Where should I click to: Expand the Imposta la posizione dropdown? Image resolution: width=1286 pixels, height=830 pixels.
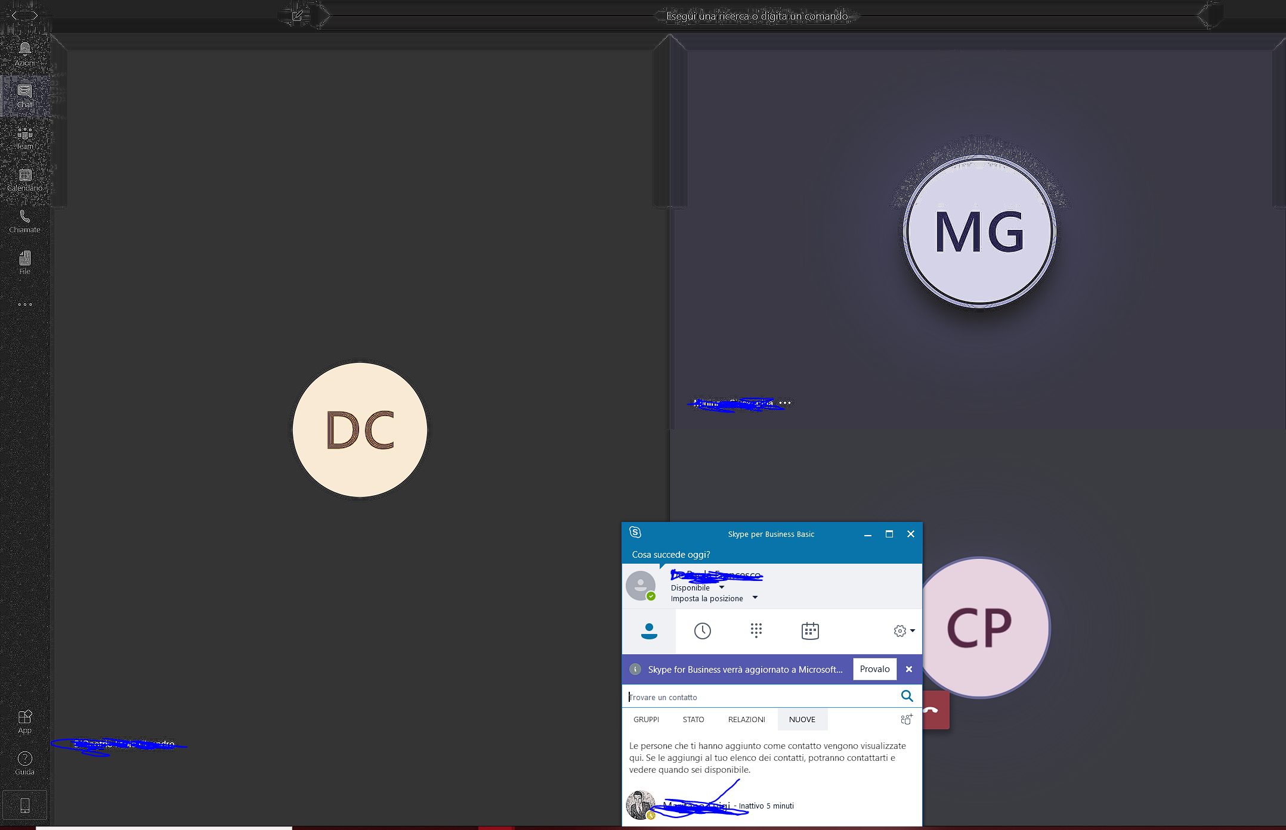tap(755, 598)
